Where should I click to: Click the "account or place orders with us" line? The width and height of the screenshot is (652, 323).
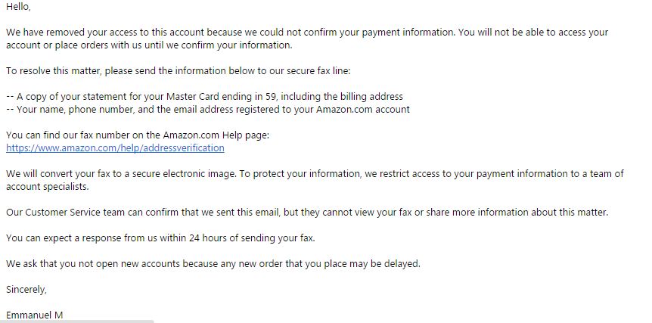(149, 45)
